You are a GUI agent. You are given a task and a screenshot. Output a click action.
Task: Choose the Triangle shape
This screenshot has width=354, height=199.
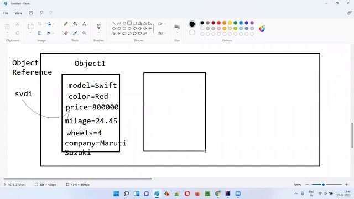pos(145,23)
